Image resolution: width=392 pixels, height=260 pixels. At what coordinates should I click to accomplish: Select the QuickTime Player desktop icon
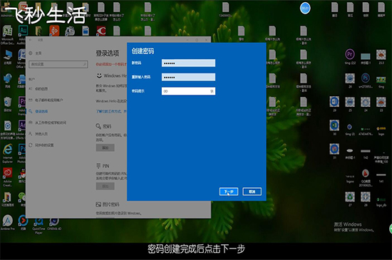pos(38,225)
